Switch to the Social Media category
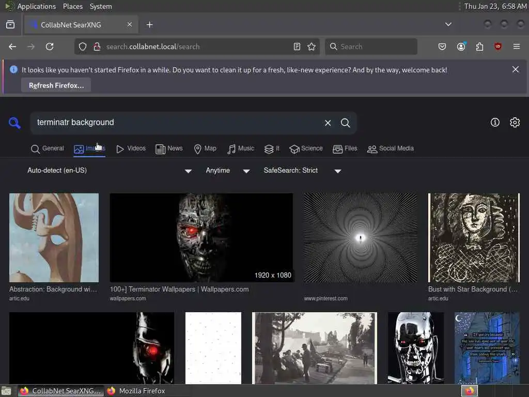This screenshot has height=397, width=529. (391, 148)
